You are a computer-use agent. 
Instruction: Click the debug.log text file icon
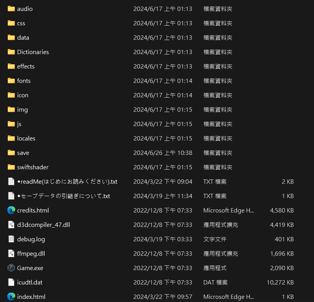click(11, 239)
